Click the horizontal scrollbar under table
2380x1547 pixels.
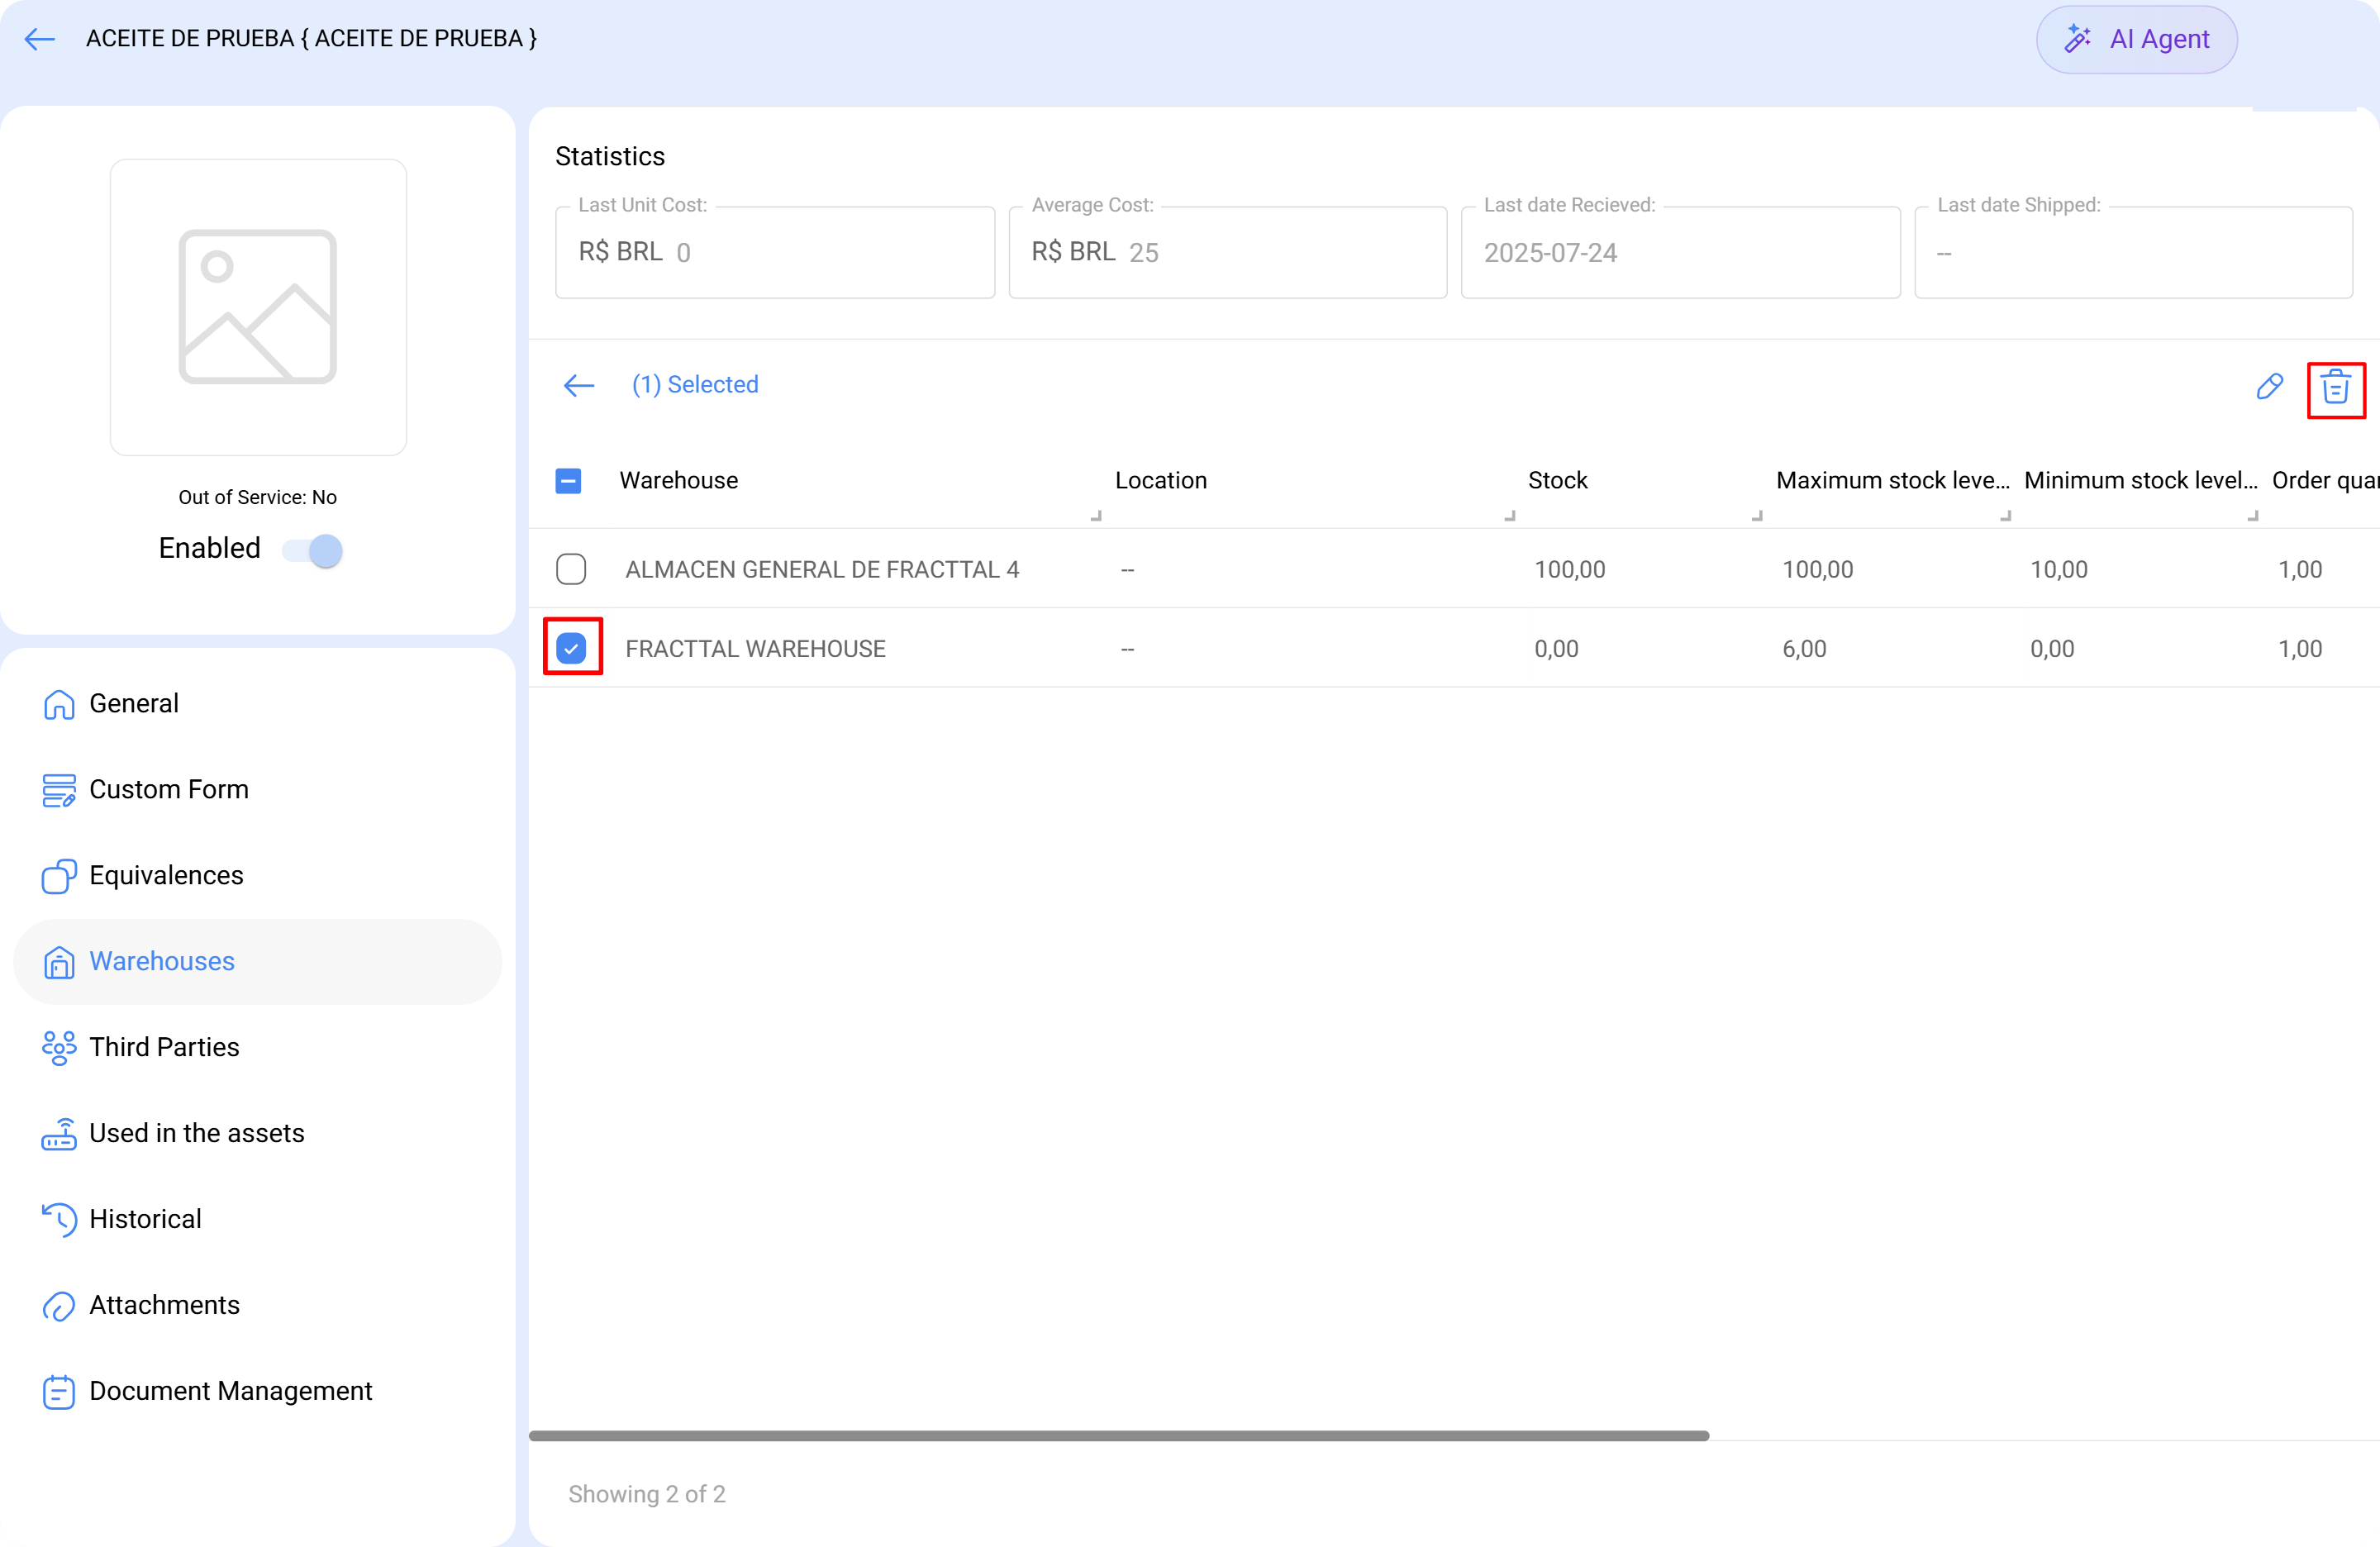click(1118, 1435)
